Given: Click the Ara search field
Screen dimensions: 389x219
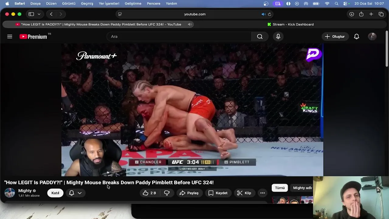Looking at the screenshot, I should click(x=179, y=36).
